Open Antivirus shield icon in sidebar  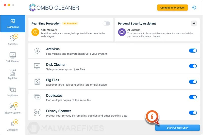13,38
